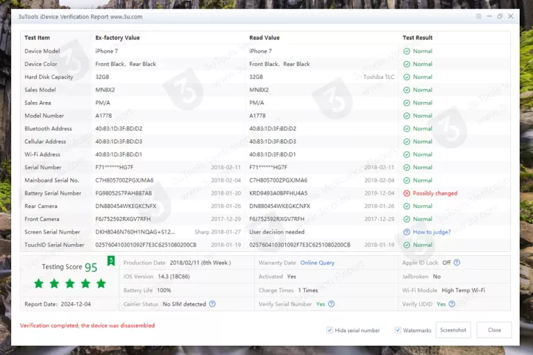Click the red Possibly changed status icon

tap(407, 193)
